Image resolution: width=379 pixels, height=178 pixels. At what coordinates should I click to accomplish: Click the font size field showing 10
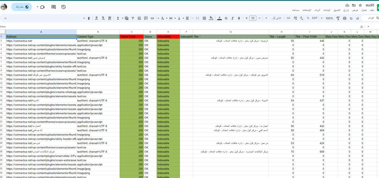tap(253, 18)
